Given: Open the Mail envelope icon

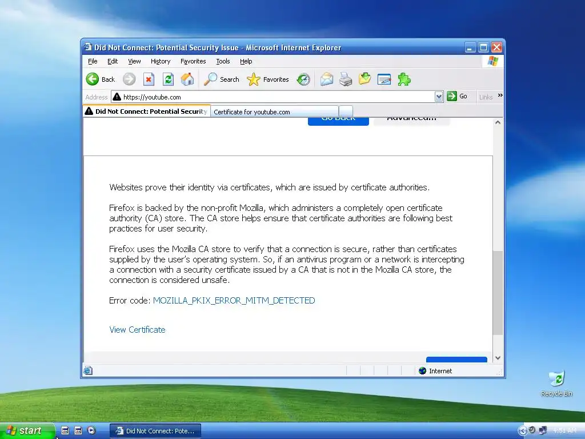Looking at the screenshot, I should [326, 79].
